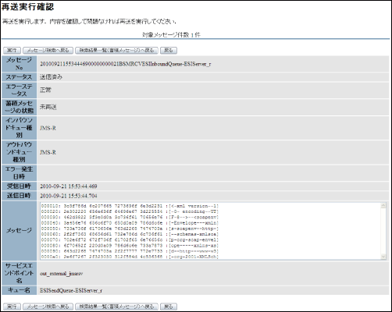392x312 pixels.
Task: Click the サービスエンドポイント名 row label
Action: pyautogui.click(x=19, y=273)
